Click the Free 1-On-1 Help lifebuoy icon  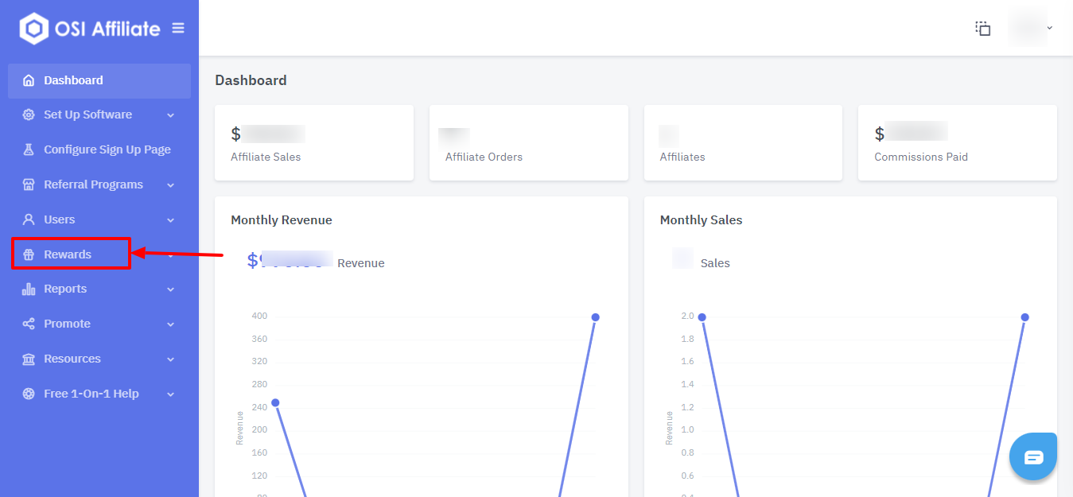tap(29, 394)
